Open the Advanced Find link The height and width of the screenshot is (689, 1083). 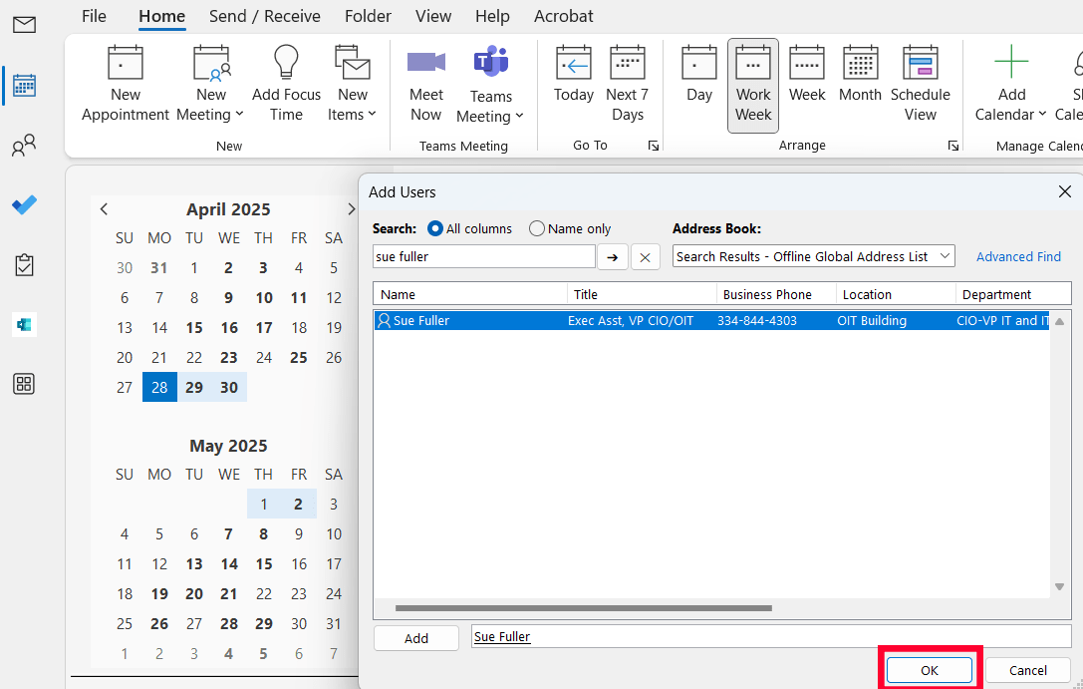(1018, 256)
